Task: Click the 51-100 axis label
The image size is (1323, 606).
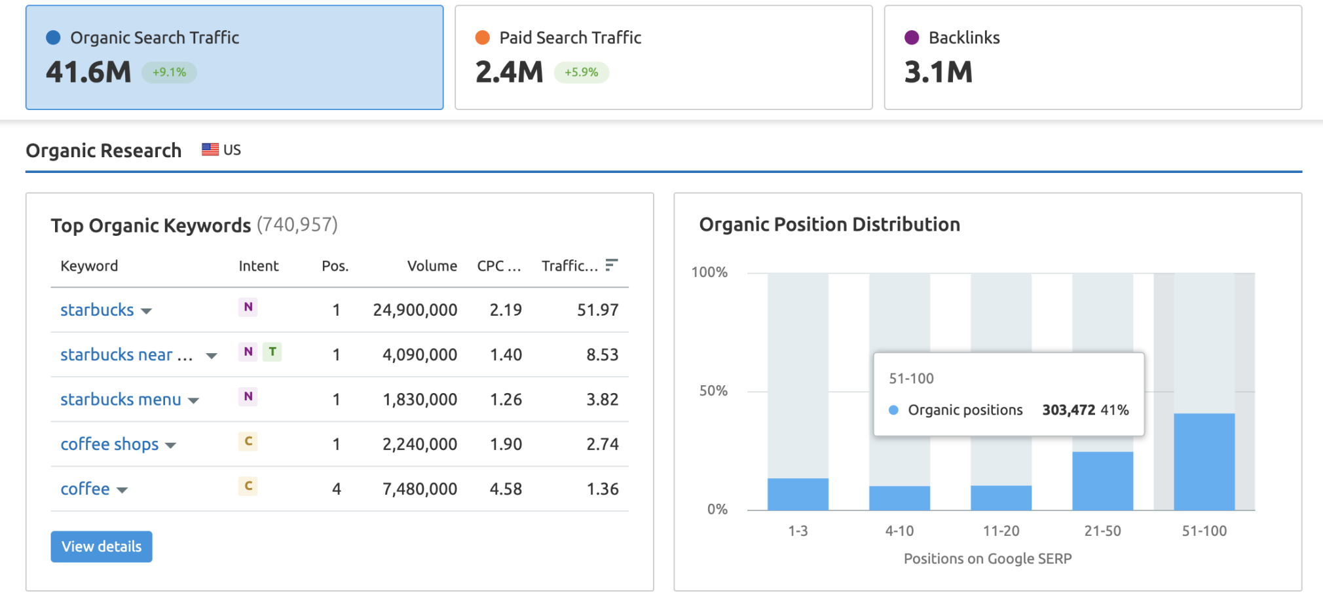Action: click(x=1204, y=531)
